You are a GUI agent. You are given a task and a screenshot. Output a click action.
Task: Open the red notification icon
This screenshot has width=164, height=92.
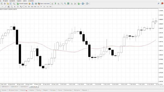click(162, 3)
